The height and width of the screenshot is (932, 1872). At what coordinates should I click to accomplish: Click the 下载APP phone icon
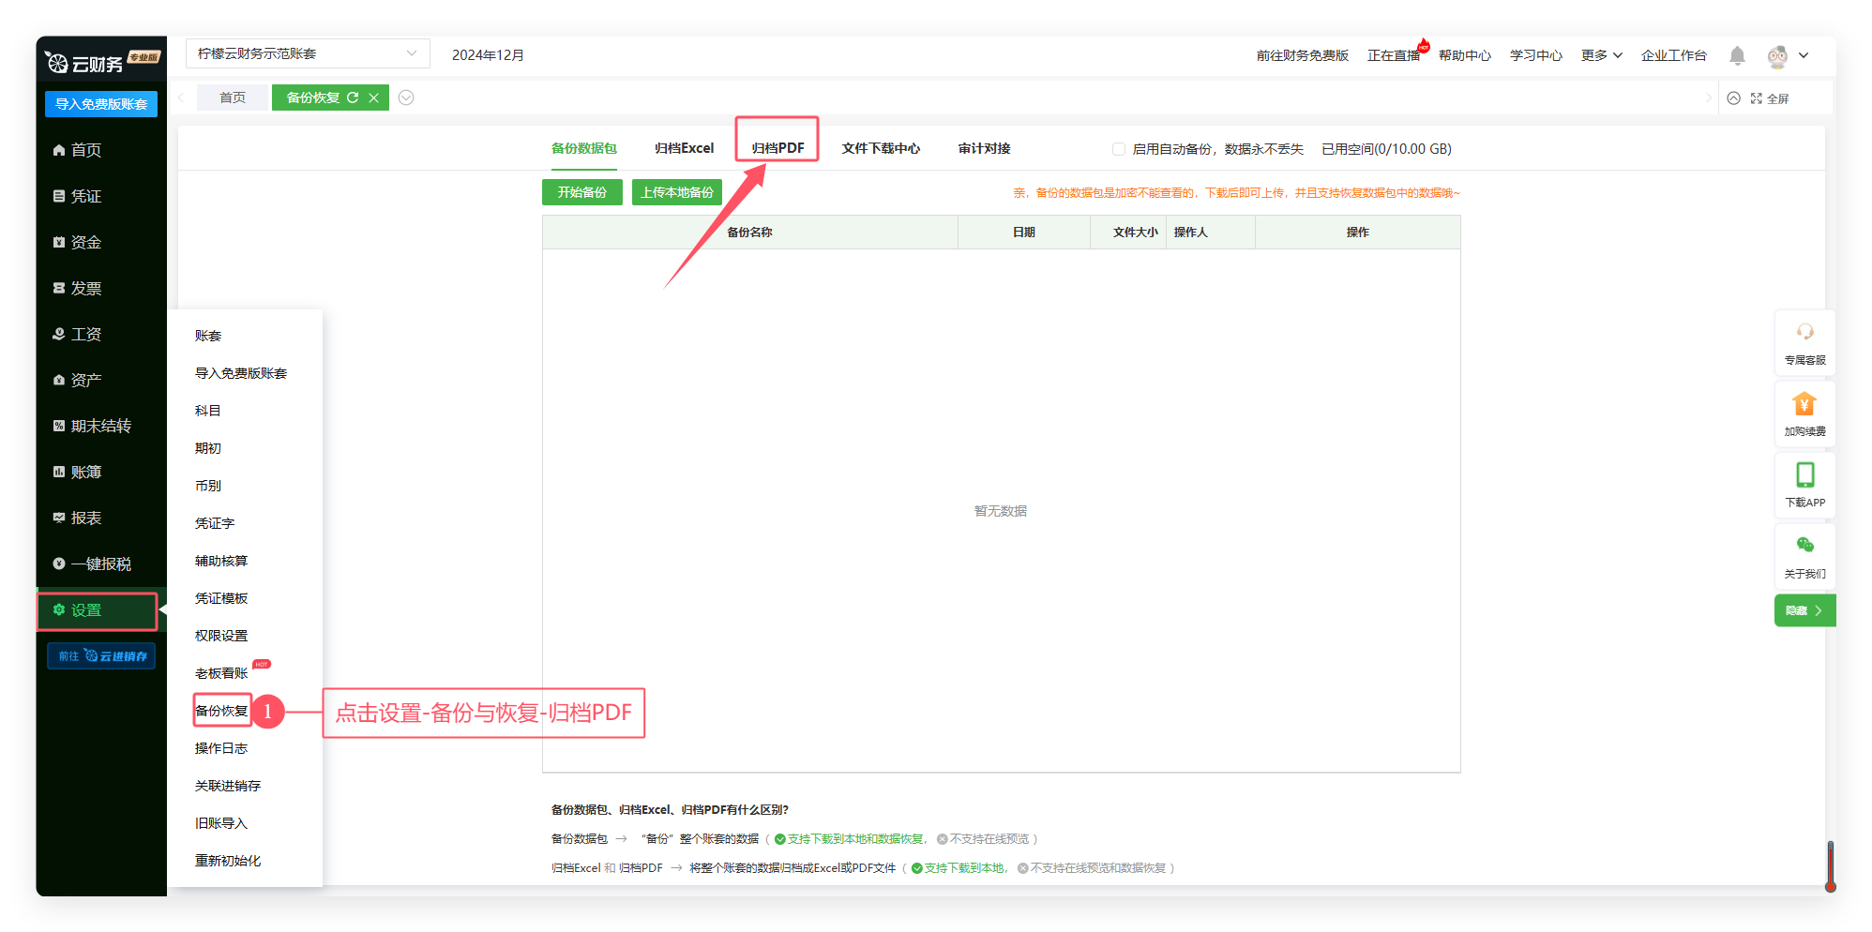[1804, 475]
